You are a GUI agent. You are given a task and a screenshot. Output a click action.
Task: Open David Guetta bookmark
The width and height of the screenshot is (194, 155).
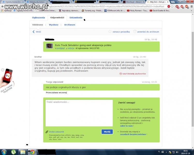[x=160, y=11]
